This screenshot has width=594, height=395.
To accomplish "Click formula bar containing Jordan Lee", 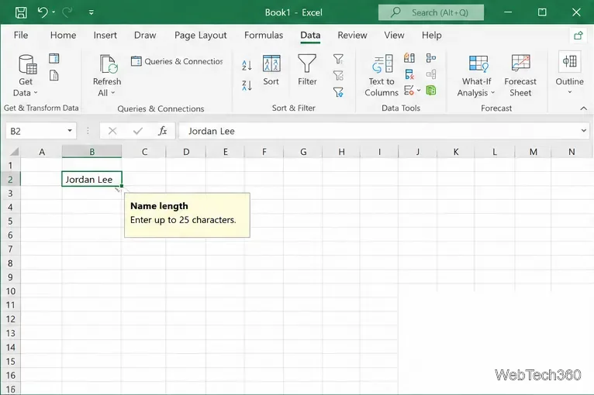I will (380, 131).
